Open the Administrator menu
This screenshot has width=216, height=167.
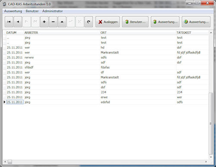(52, 11)
